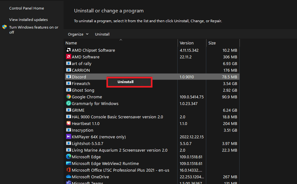The width and height of the screenshot is (297, 184).
Task: Select the CARRION entry
Action: [x=81, y=70]
